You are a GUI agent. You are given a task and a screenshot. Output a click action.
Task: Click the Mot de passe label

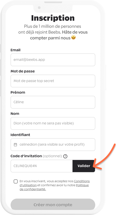point(23,71)
